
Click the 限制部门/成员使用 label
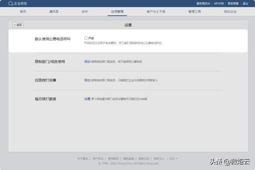click(50, 62)
